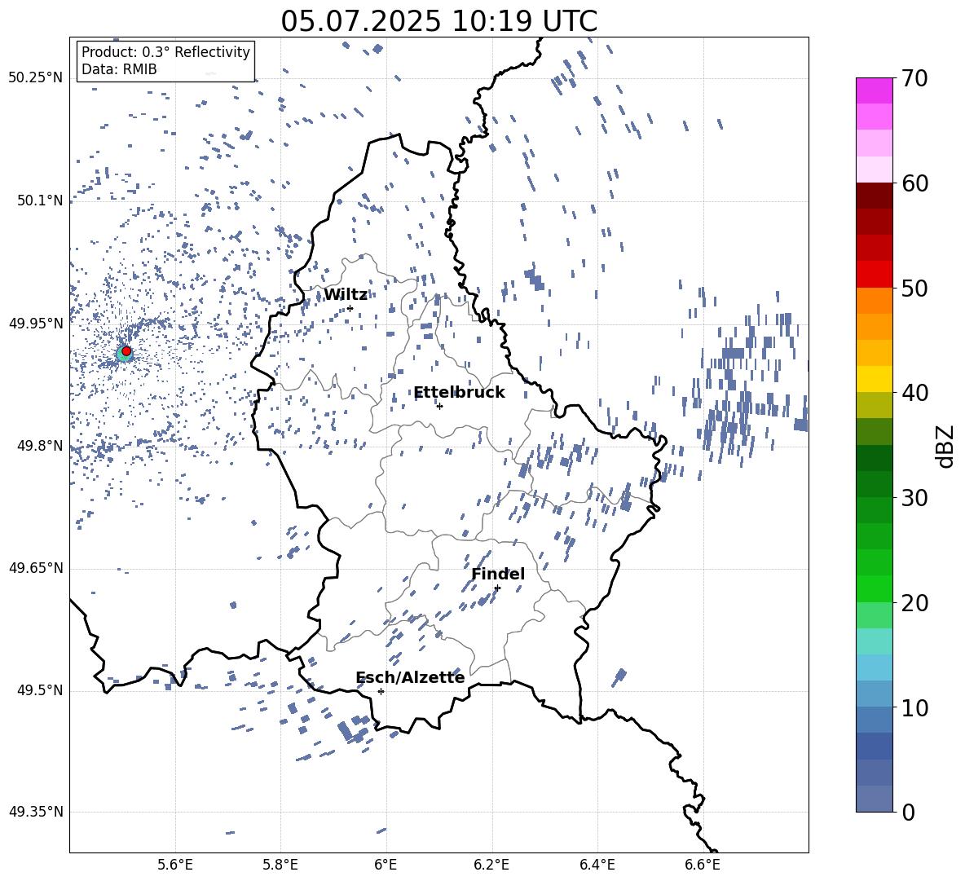Image resolution: width=965 pixels, height=881 pixels.
Task: Click the colorbar tick label 0
Action: [909, 812]
